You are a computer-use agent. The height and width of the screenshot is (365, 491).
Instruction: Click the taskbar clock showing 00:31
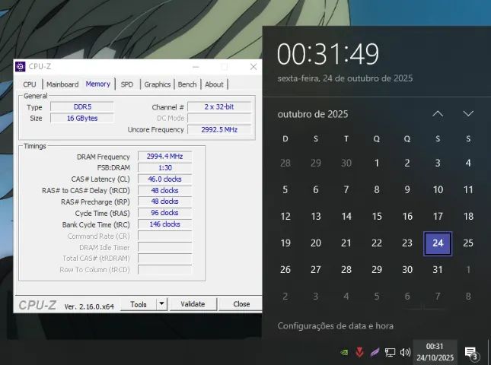pos(435,351)
